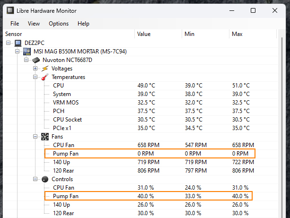Click the Nuvoton NCT6687D chip icon
Image resolution: width=290 pixels, height=218 pixels.
35,60
